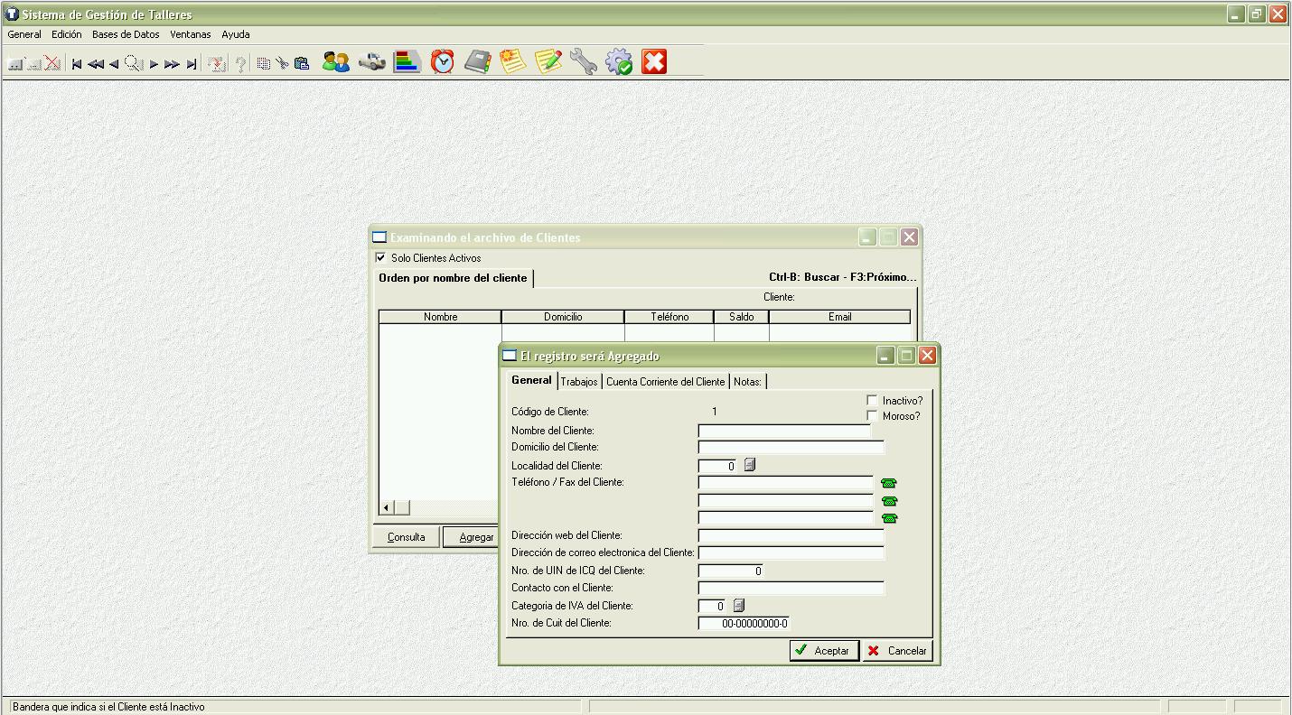Image resolution: width=1292 pixels, height=715 pixels.
Task: Open clients via two-people icon
Action: tap(336, 61)
